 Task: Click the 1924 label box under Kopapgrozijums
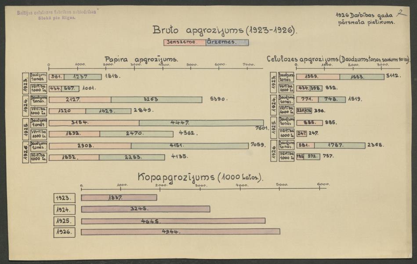pyautogui.click(x=65, y=209)
